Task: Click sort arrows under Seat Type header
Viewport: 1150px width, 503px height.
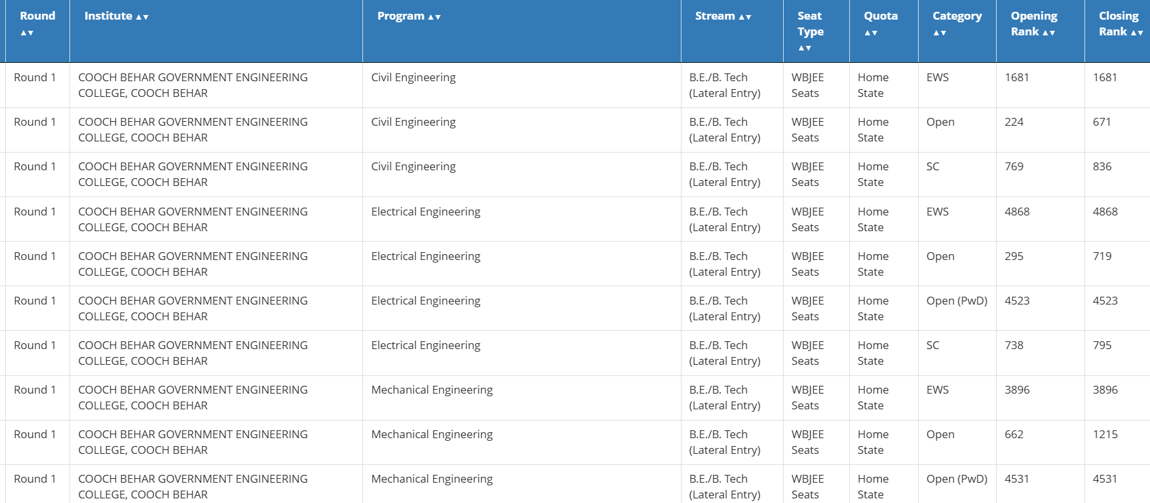Action: point(805,48)
